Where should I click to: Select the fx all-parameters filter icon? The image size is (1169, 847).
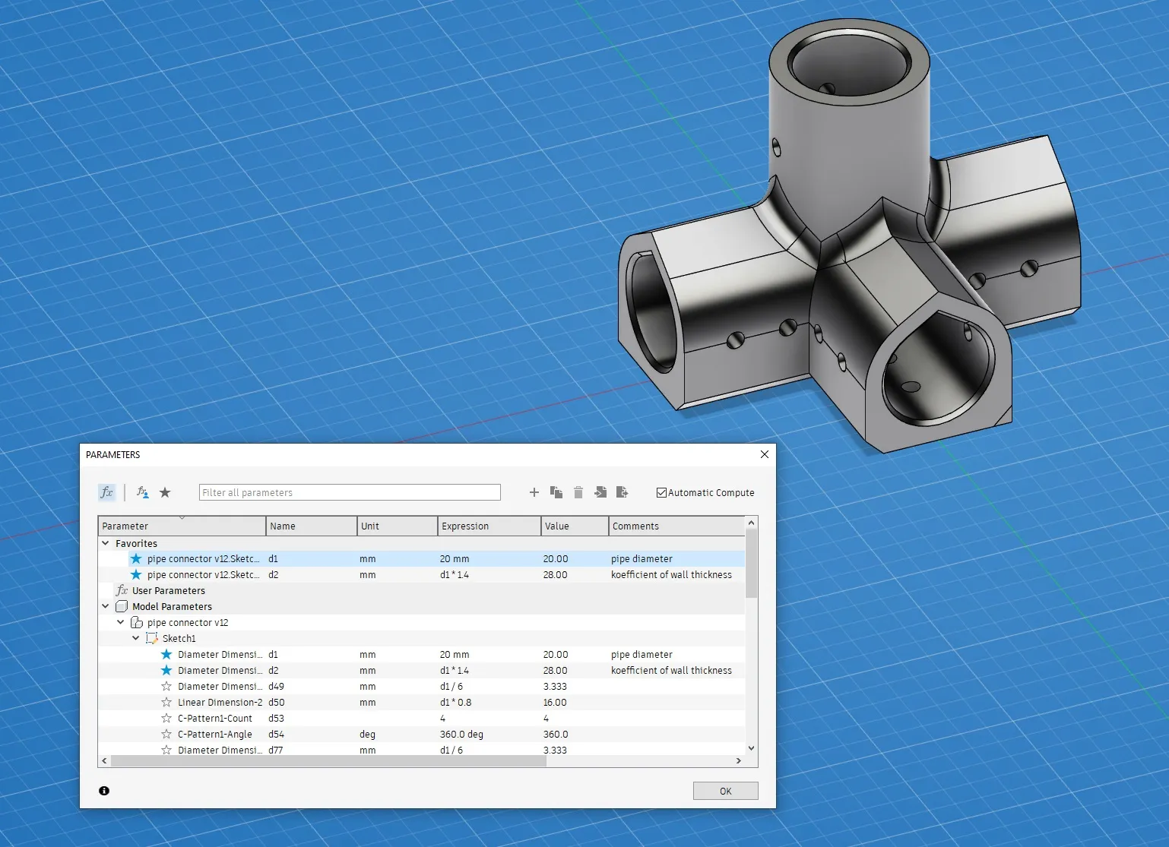click(x=107, y=492)
